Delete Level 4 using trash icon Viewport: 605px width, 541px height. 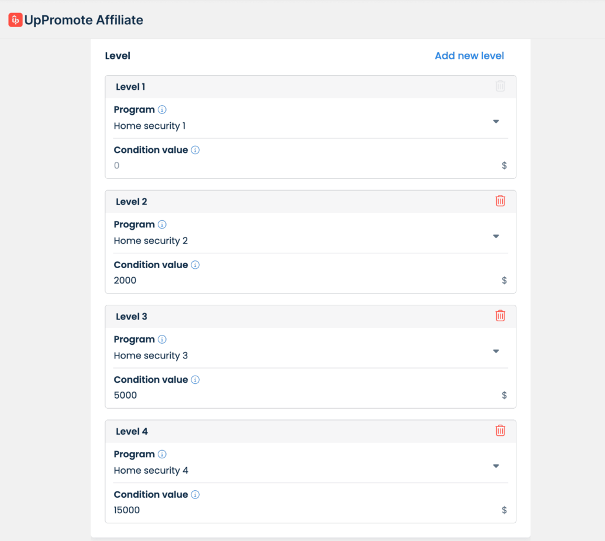[x=500, y=431]
